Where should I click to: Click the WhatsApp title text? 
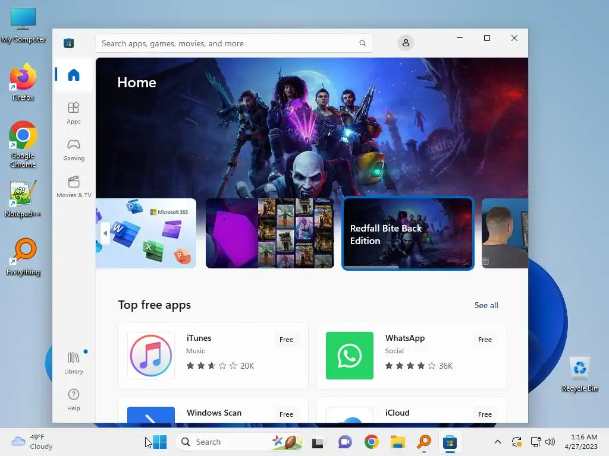pyautogui.click(x=405, y=338)
